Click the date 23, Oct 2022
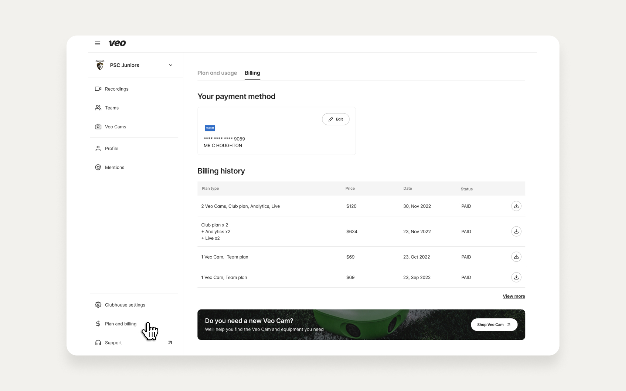626x391 pixels. 416,257
